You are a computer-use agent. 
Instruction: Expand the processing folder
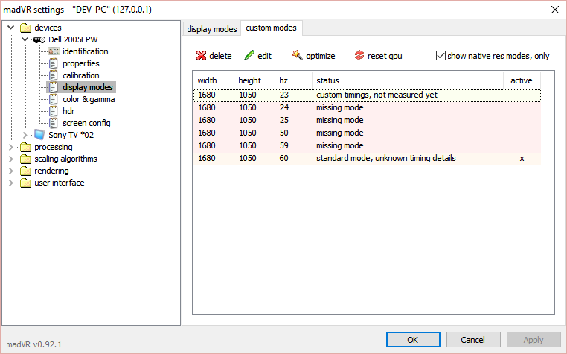point(11,147)
